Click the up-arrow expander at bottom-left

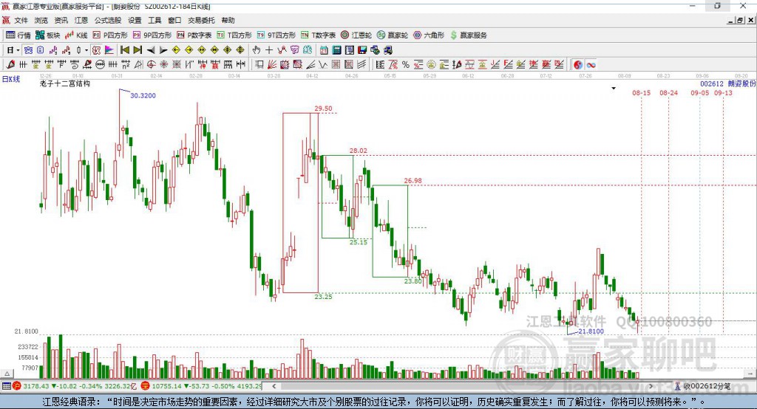click(x=7, y=374)
